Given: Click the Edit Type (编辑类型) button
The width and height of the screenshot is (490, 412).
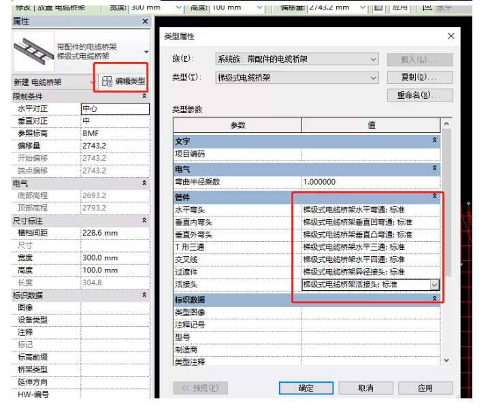Looking at the screenshot, I should (124, 81).
